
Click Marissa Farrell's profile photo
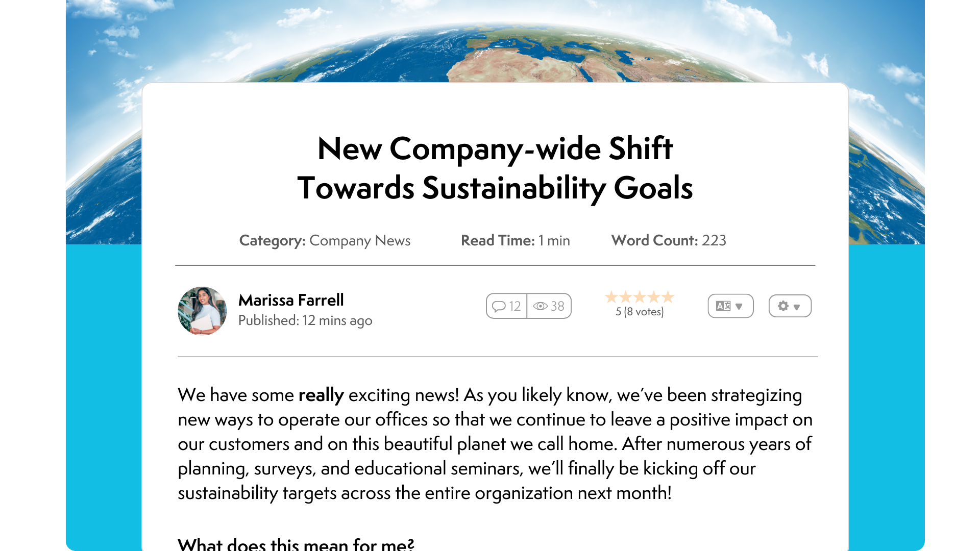tap(202, 311)
